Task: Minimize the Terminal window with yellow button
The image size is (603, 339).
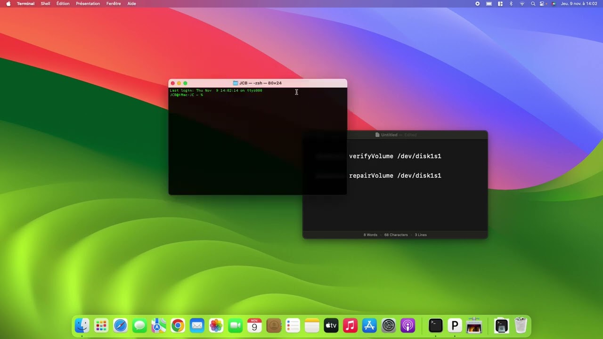Action: click(179, 83)
